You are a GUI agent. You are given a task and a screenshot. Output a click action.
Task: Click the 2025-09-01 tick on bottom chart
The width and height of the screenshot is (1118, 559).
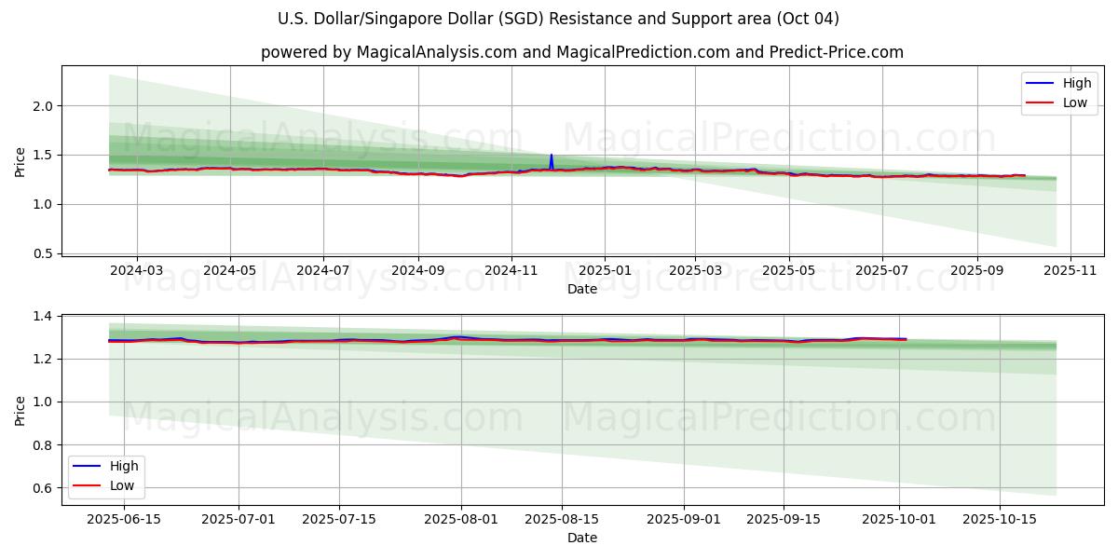click(x=684, y=520)
